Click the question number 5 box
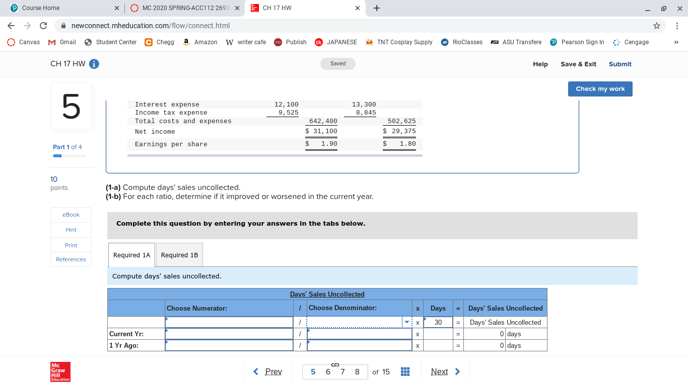The height and width of the screenshot is (386, 688). tap(71, 106)
